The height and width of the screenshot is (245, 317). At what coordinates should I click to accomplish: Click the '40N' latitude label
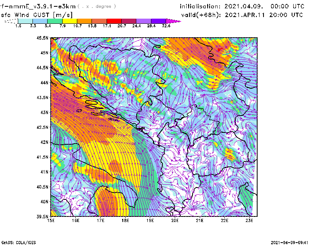point(44,202)
